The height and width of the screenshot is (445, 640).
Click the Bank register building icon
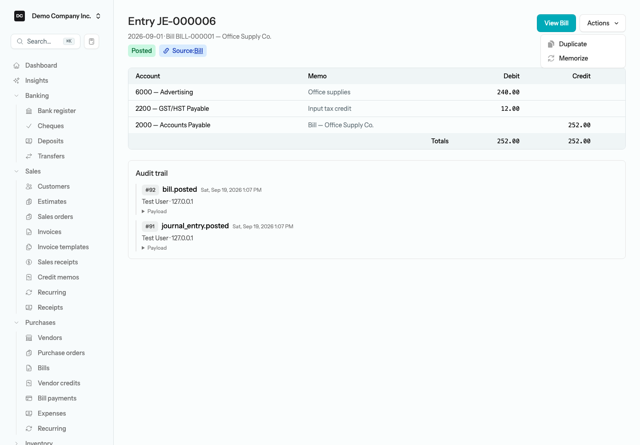coord(29,111)
